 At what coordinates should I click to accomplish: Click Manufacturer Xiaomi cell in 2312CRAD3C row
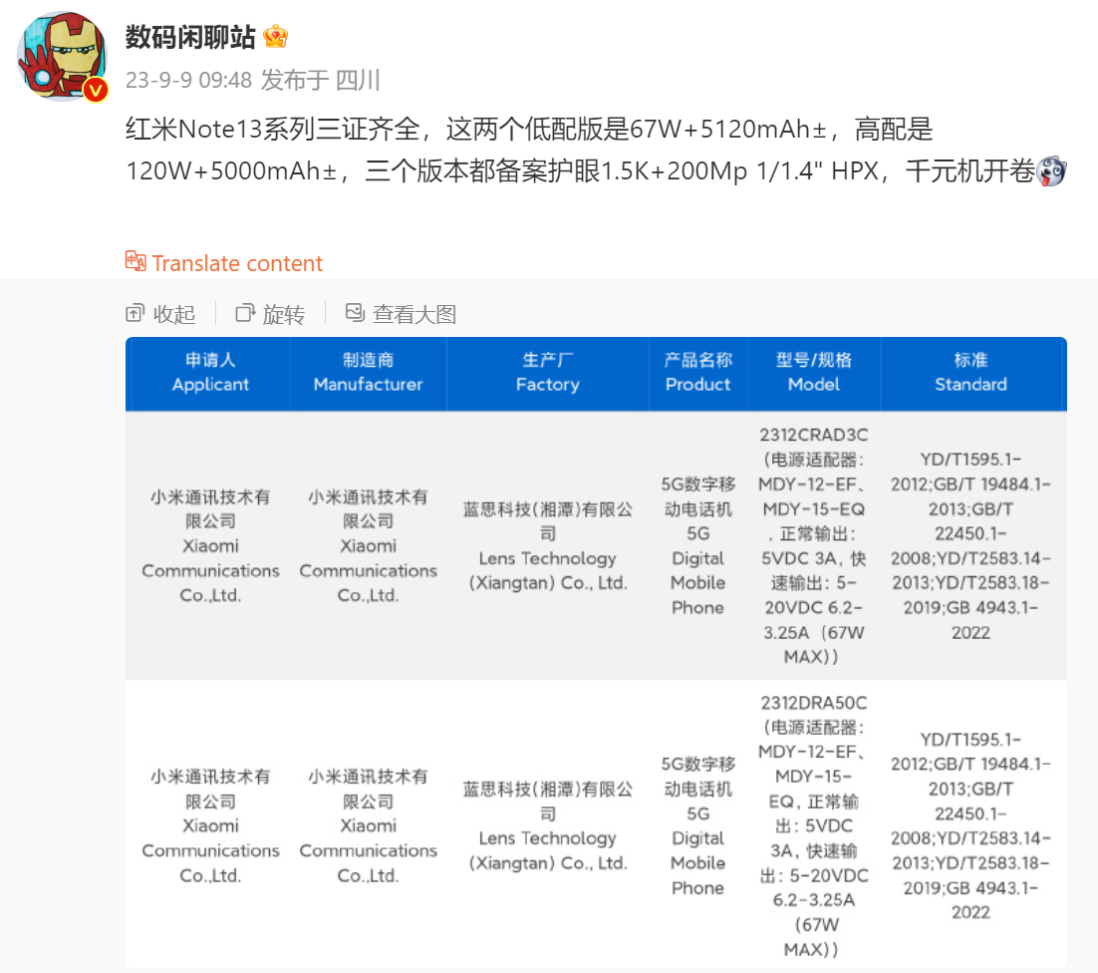point(369,545)
